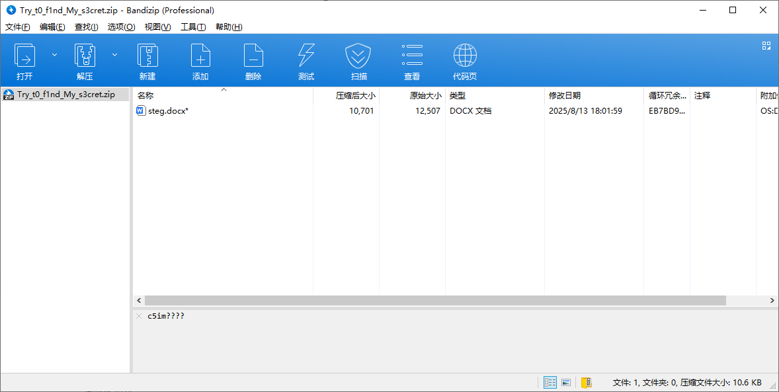Select Try_t0_f1nd_My_s3cret.zip in the tree
Image resolution: width=779 pixels, height=392 pixels.
pos(66,95)
